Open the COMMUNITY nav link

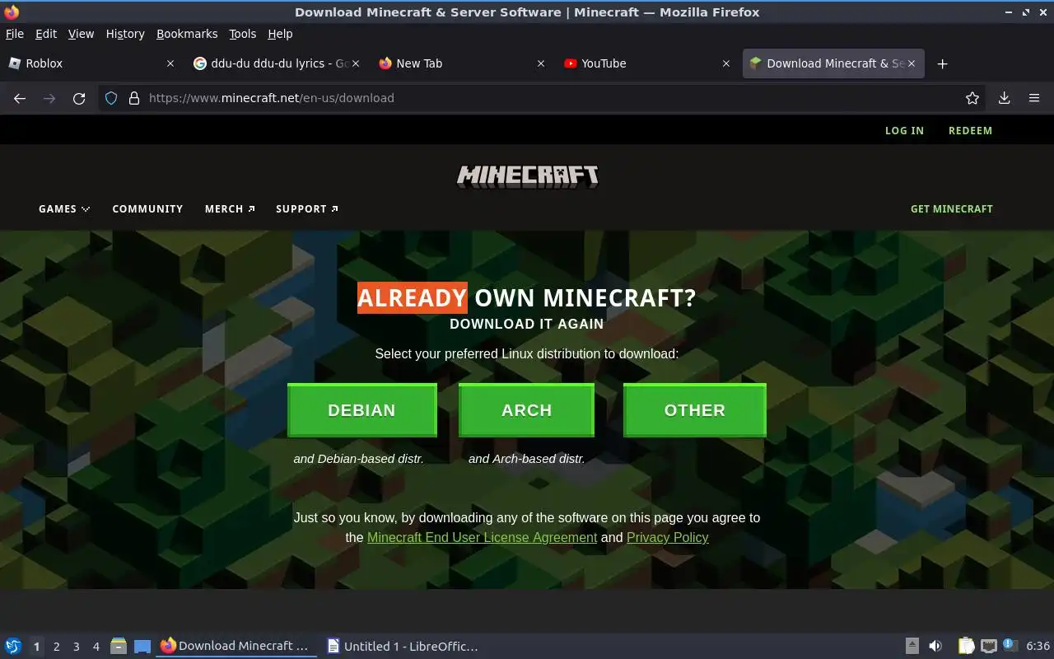click(147, 209)
